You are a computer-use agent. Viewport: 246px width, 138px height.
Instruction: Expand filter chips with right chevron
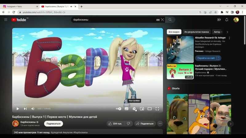[227, 32]
